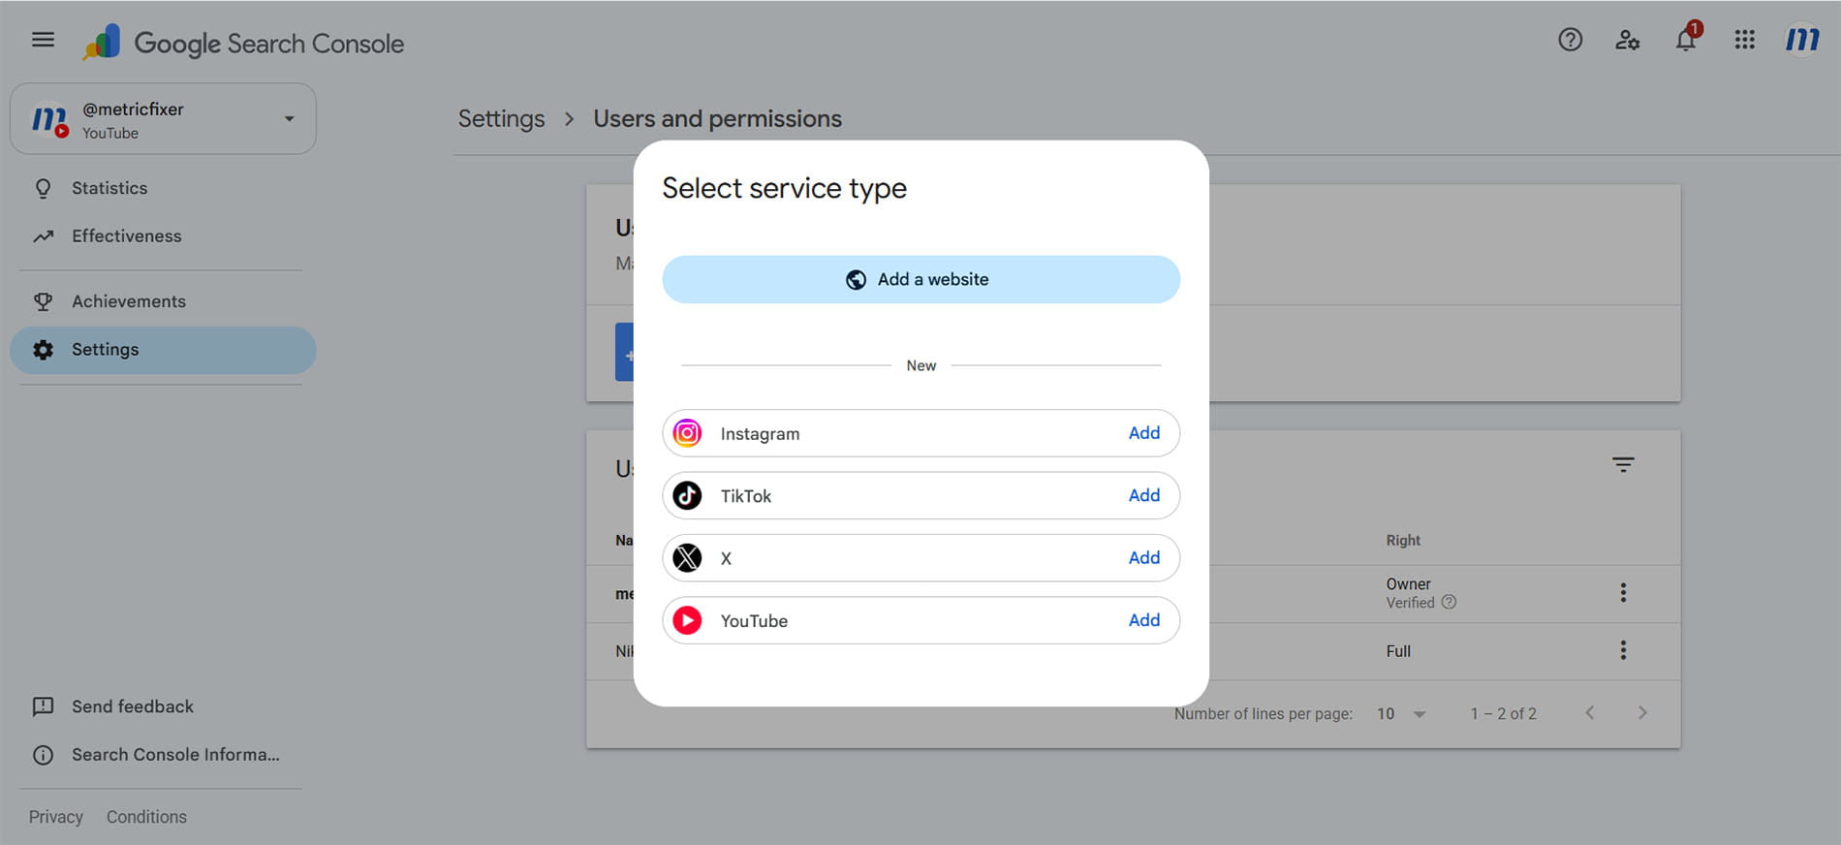Go to Effectiveness in sidebar
This screenshot has width=1841, height=845.
pyautogui.click(x=126, y=235)
